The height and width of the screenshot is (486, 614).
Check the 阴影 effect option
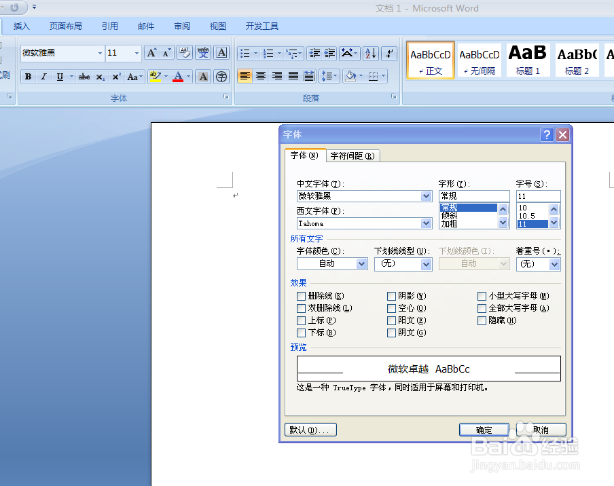pos(392,295)
